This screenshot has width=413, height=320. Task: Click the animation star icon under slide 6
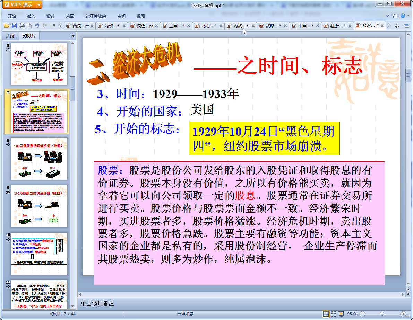8,50
